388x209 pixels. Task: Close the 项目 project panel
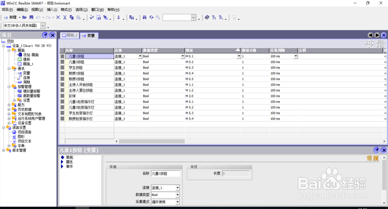point(52,35)
